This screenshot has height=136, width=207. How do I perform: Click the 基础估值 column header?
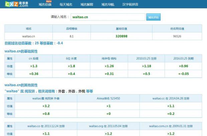click(122, 28)
